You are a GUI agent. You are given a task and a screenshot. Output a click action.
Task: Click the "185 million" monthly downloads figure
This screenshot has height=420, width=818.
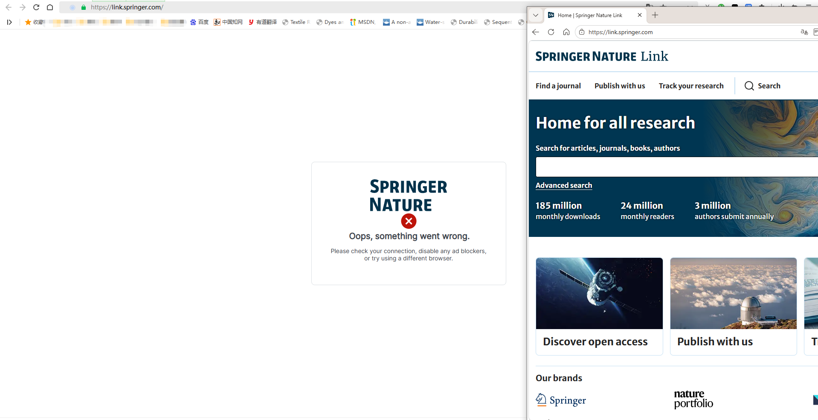pos(559,206)
